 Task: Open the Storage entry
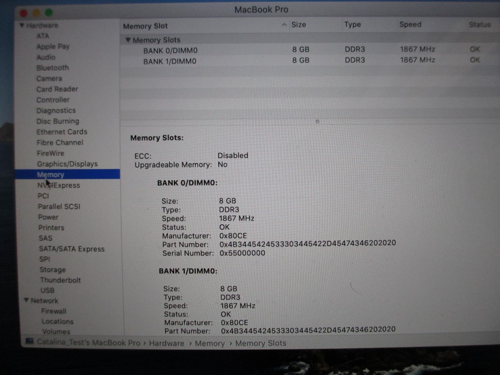coord(53,270)
